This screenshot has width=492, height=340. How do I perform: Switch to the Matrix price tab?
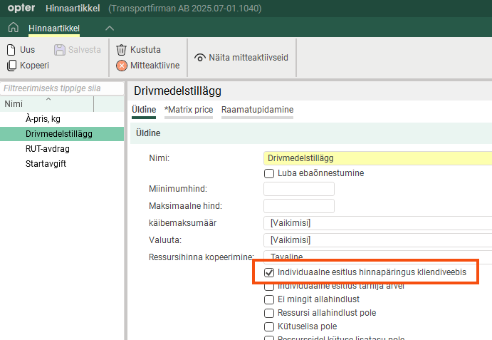188,110
